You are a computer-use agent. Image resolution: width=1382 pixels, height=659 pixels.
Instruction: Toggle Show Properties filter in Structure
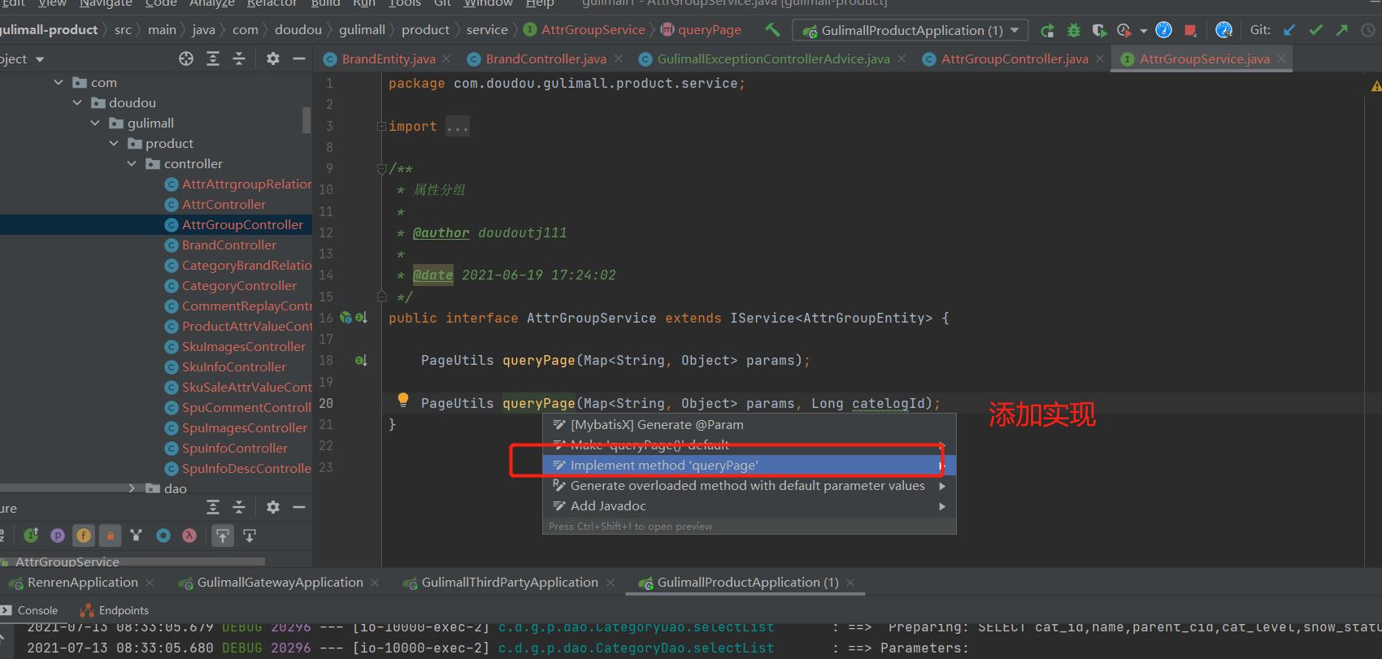58,535
